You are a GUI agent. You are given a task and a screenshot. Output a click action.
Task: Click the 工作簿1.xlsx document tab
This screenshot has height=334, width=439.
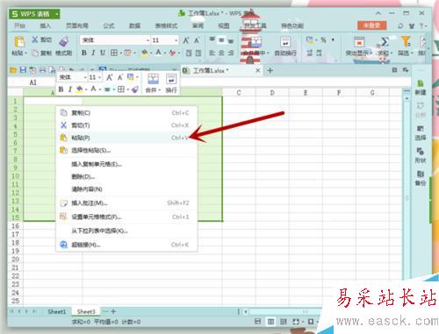tap(221, 70)
